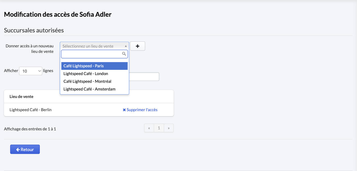Go back with the Retour button
The image size is (357, 171).
(x=25, y=149)
